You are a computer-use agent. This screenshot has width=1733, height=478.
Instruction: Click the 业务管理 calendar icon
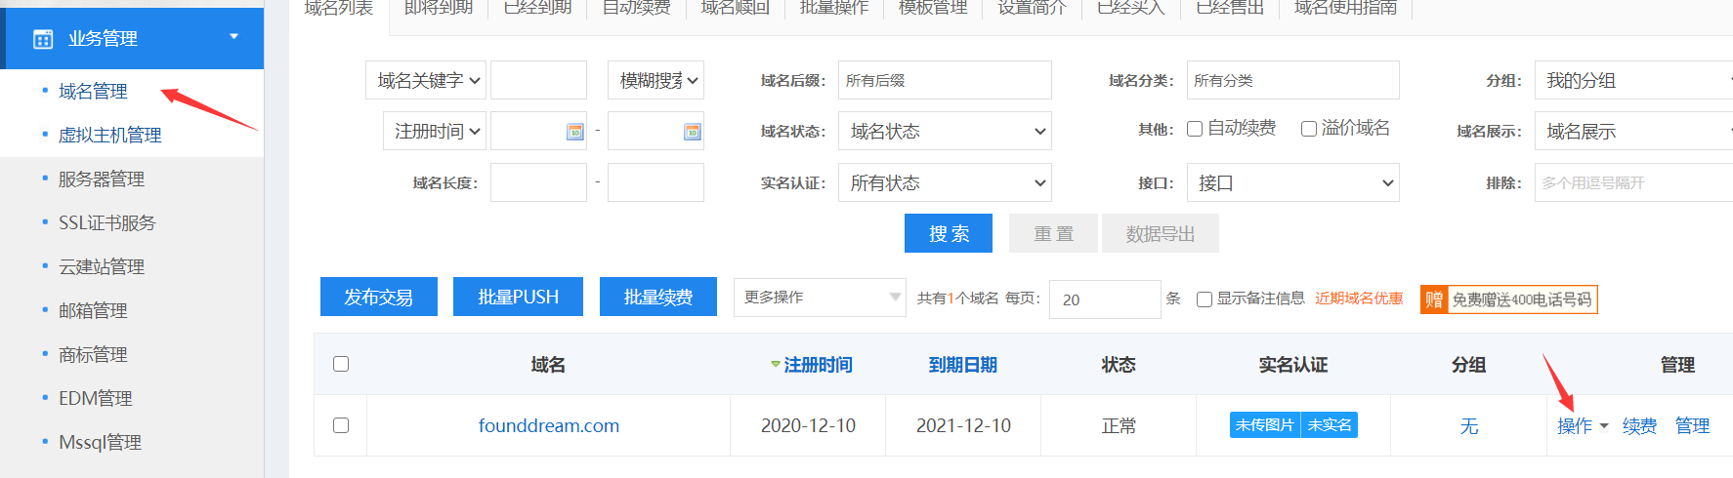click(43, 39)
